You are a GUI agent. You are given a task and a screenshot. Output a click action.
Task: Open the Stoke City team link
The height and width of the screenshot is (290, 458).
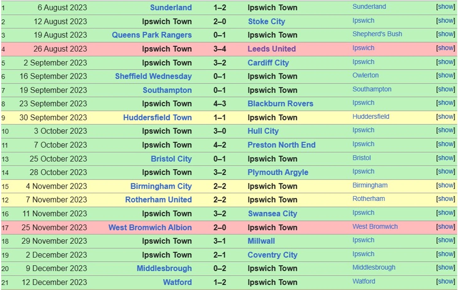(x=266, y=21)
